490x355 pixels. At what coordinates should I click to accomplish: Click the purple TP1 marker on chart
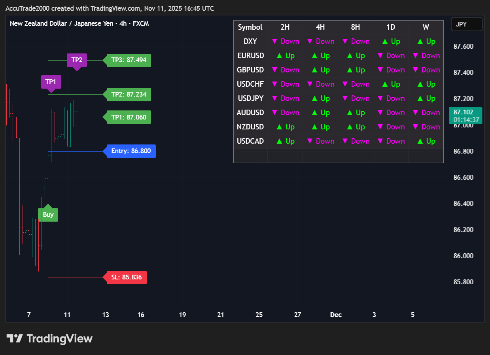tap(51, 82)
